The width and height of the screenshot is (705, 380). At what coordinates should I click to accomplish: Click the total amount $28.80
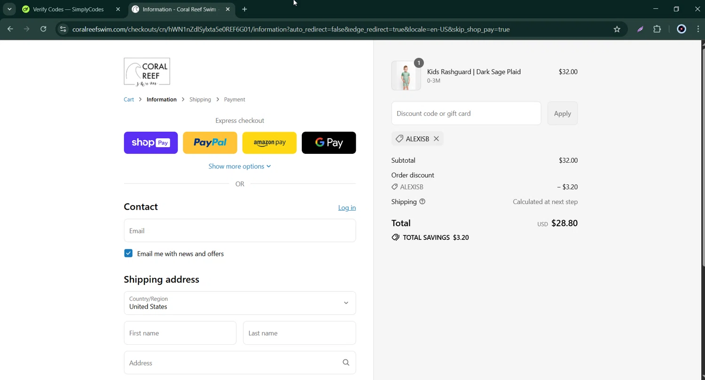564,223
